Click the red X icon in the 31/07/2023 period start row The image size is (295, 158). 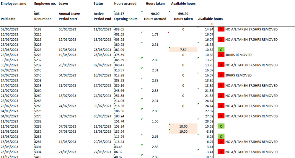click(x=221, y=116)
